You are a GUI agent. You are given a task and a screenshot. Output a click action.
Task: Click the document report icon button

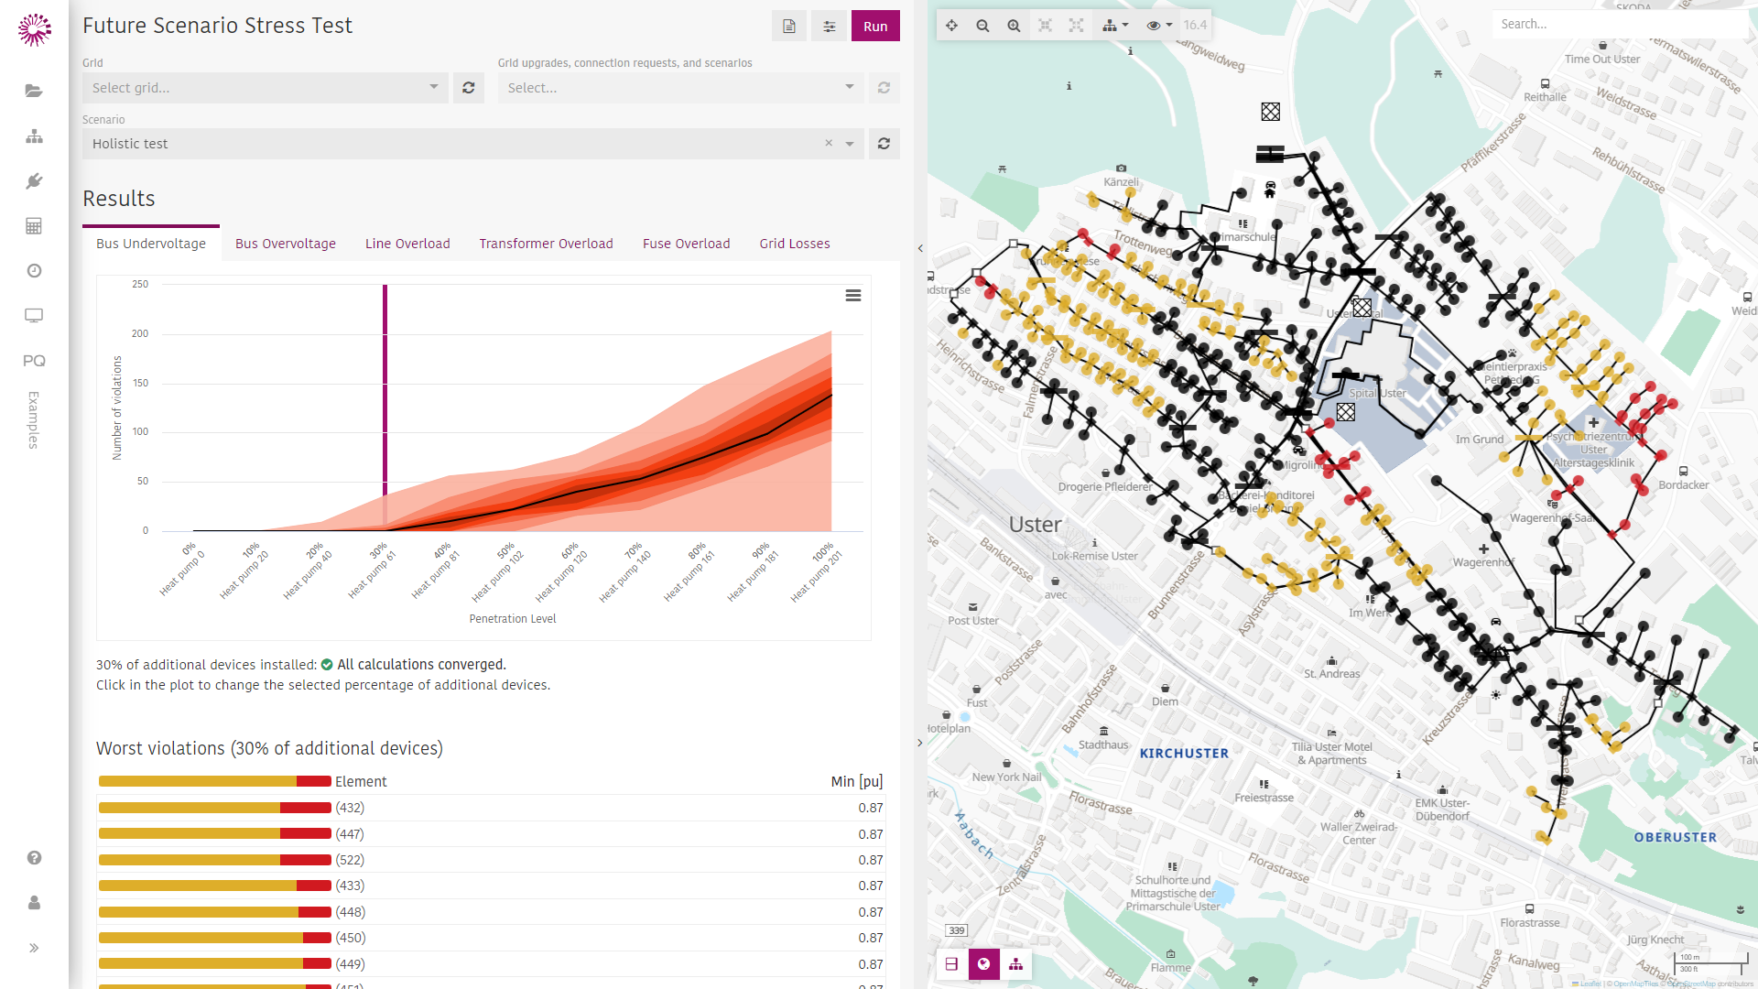coord(789,27)
